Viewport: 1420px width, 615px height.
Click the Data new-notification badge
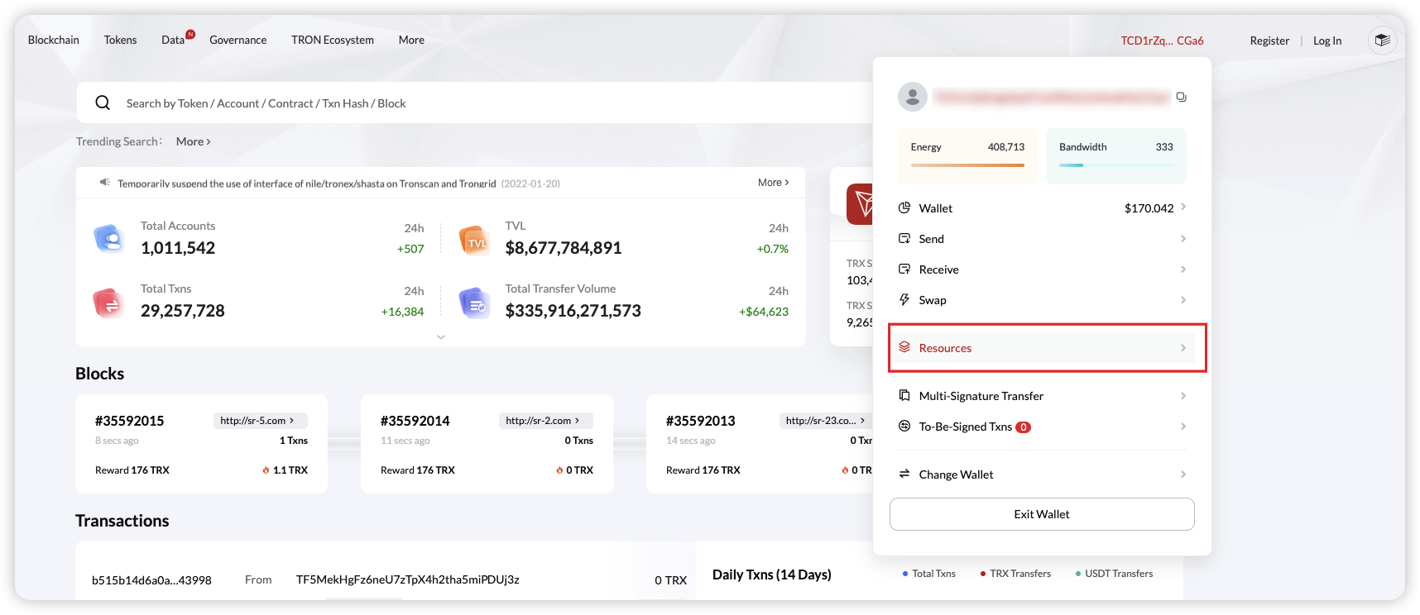click(190, 34)
